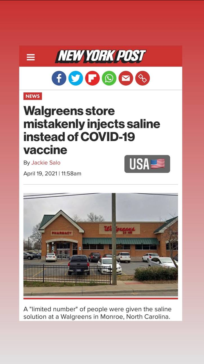Open the New York Post logo homepage

point(100,56)
